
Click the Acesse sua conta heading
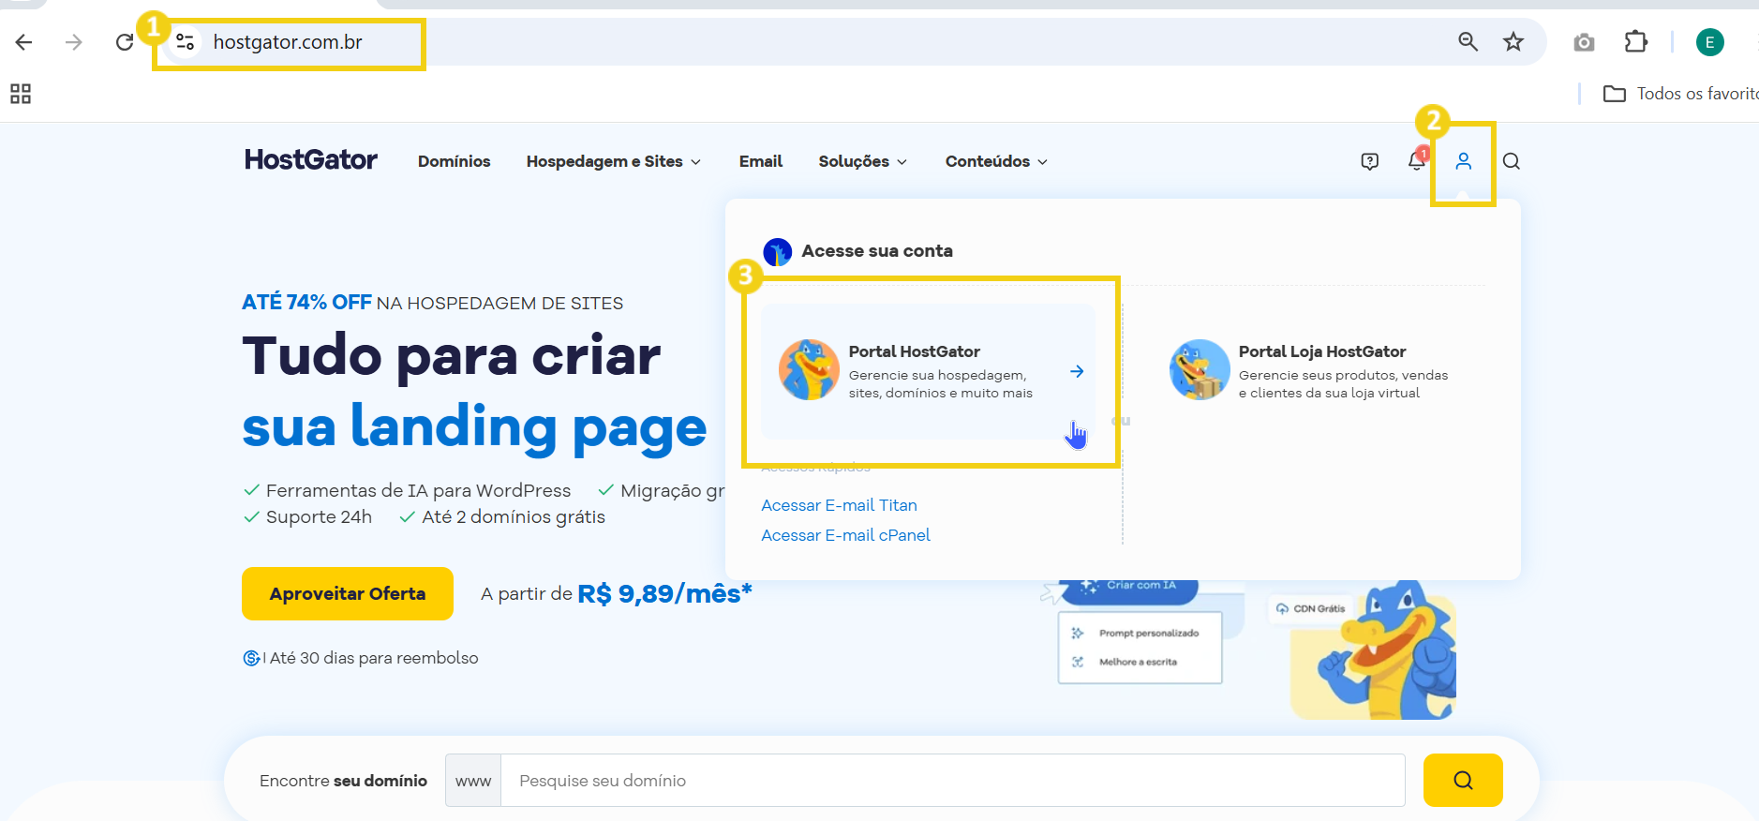[x=877, y=251]
